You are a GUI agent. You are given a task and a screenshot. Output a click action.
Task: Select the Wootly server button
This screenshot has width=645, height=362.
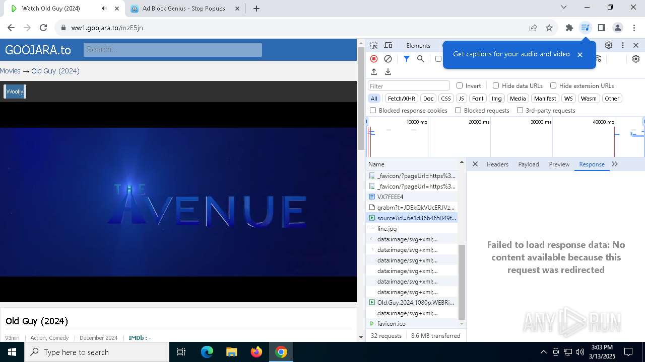point(15,92)
